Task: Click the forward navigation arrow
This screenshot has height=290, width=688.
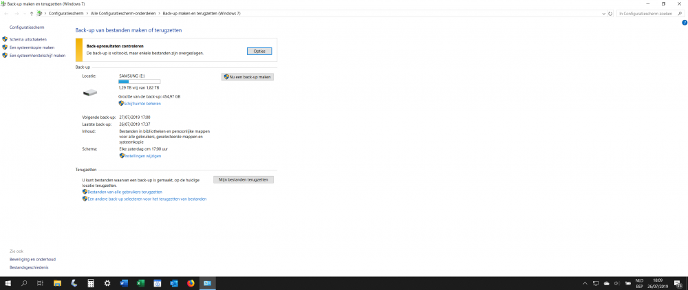Action: click(17, 14)
